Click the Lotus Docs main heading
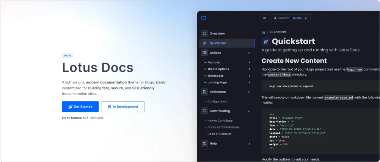The width and height of the screenshot is (380, 162). pos(98,67)
